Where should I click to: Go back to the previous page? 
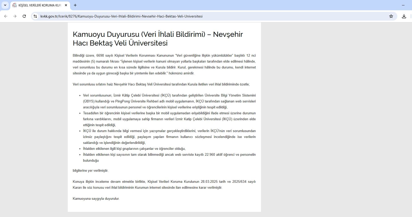tap(6, 16)
